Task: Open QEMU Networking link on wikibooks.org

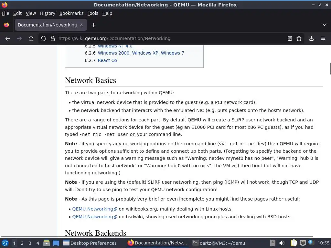Action: tap(94, 209)
